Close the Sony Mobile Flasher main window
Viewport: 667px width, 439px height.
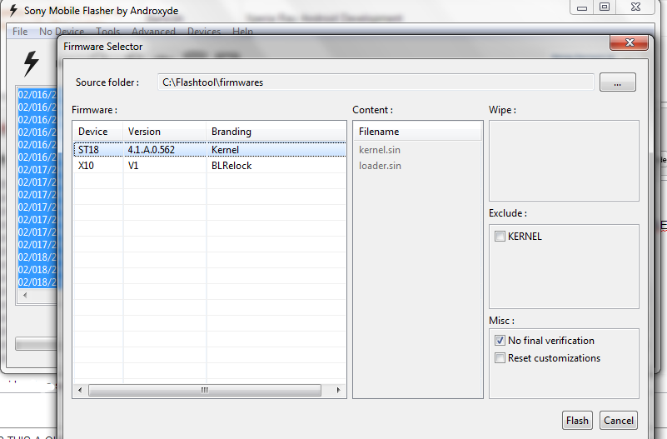[635, 7]
